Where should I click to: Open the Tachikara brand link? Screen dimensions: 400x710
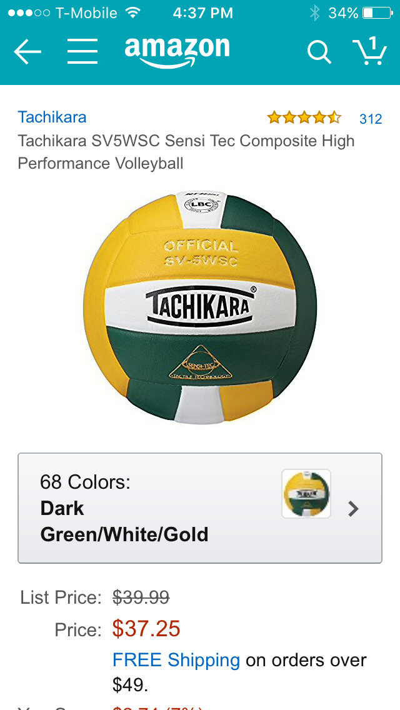[x=52, y=117]
